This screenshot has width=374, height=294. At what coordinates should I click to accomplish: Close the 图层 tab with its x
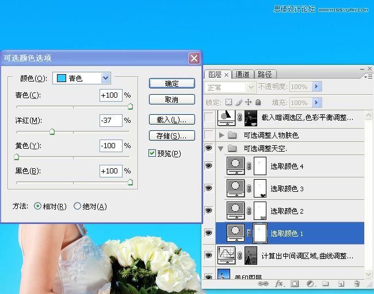tap(226, 75)
